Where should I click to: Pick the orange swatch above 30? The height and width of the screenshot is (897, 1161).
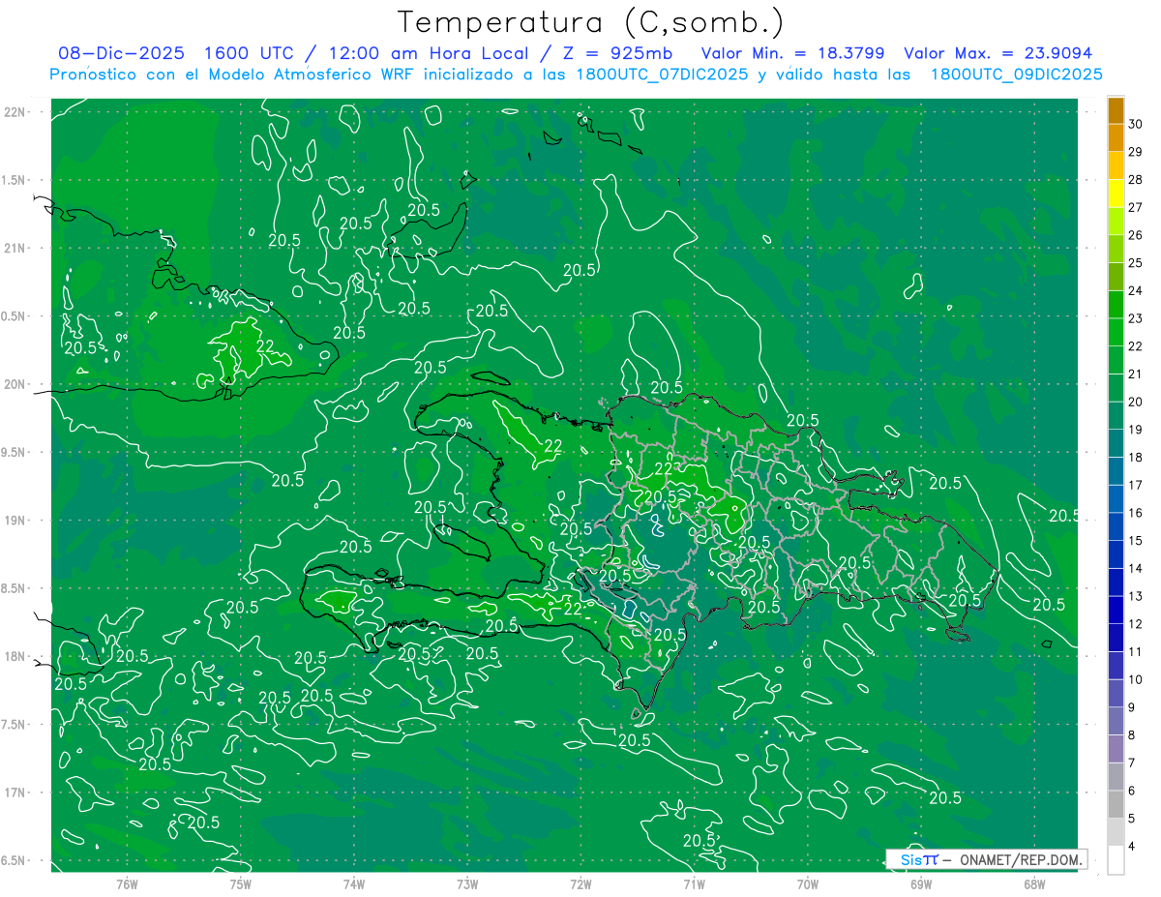(1116, 110)
